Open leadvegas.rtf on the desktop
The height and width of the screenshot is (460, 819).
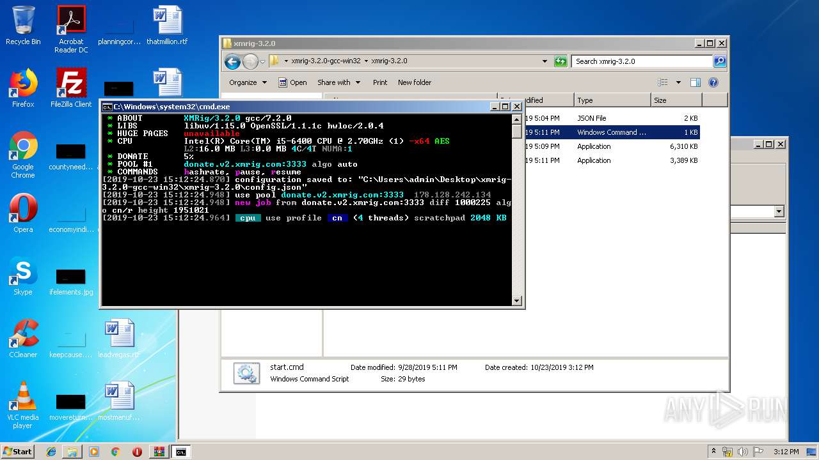coord(119,339)
